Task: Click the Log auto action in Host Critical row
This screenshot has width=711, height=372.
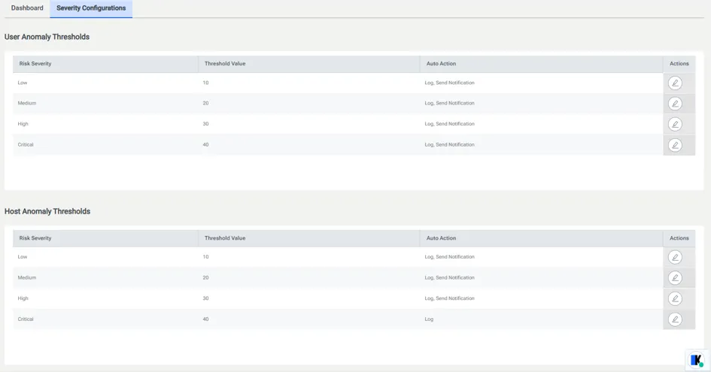Action: tap(429, 319)
